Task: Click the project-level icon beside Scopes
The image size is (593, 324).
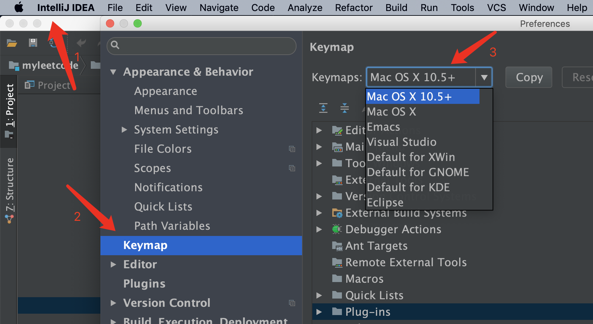Action: pos(292,168)
